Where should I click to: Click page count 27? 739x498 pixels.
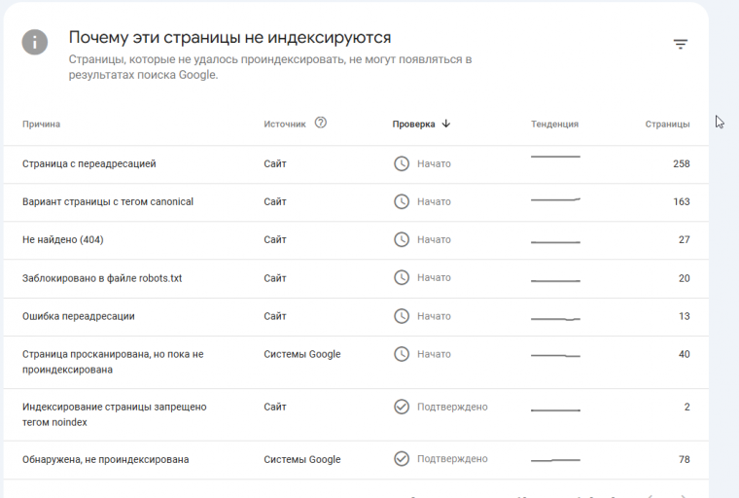coord(684,239)
